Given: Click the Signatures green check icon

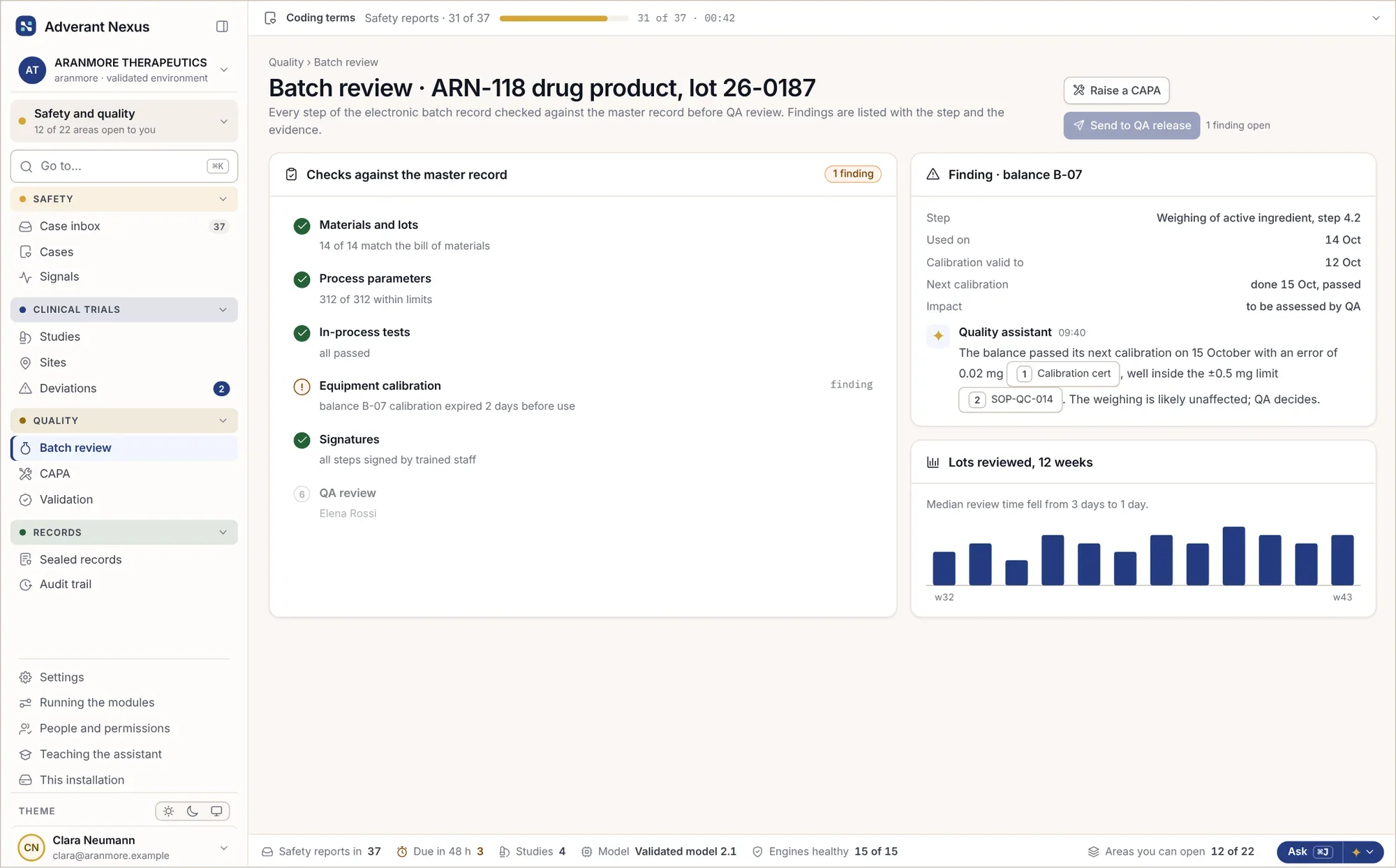Looking at the screenshot, I should click(x=302, y=440).
